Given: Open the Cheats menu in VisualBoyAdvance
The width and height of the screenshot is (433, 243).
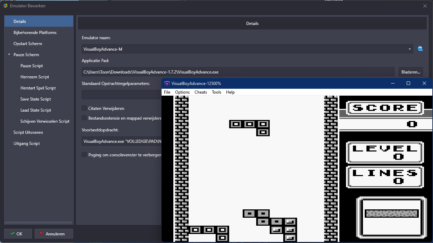Looking at the screenshot, I should tap(201, 92).
